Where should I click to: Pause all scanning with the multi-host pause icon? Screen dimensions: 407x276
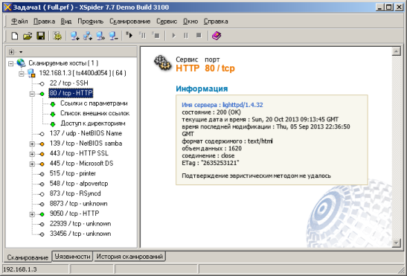(x=143, y=35)
